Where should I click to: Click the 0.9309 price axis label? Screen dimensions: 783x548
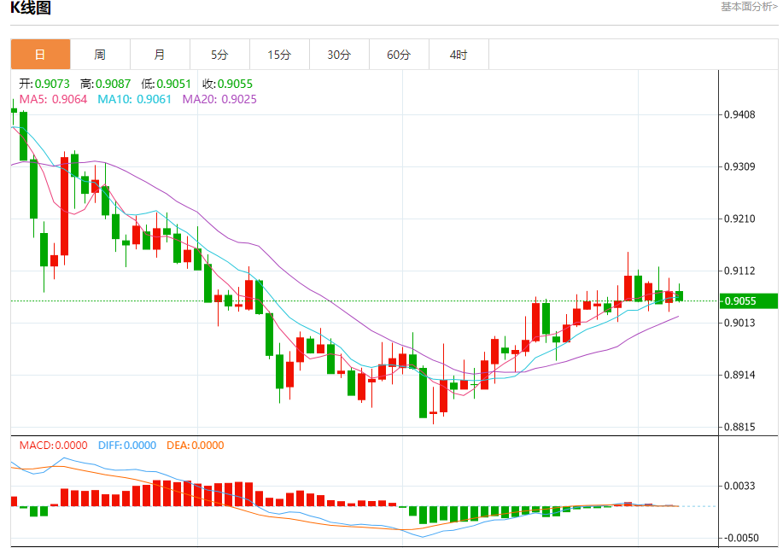[x=740, y=166]
